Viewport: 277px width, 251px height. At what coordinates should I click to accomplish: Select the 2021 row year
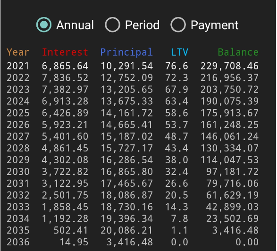(x=18, y=66)
